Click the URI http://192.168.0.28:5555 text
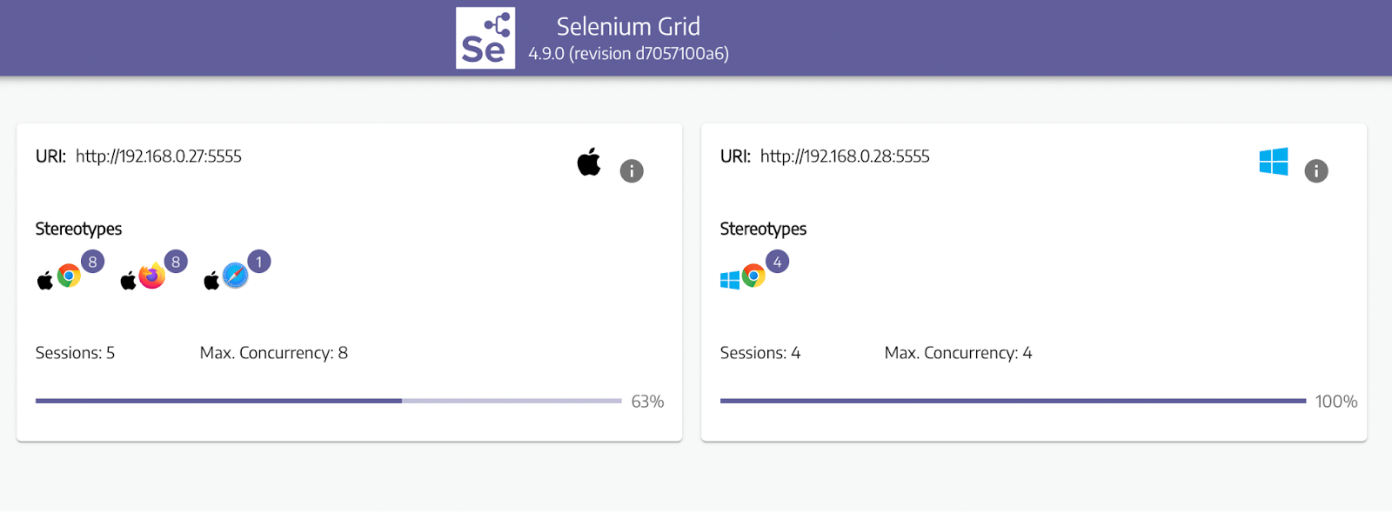The image size is (1392, 512). pyautogui.click(x=844, y=156)
